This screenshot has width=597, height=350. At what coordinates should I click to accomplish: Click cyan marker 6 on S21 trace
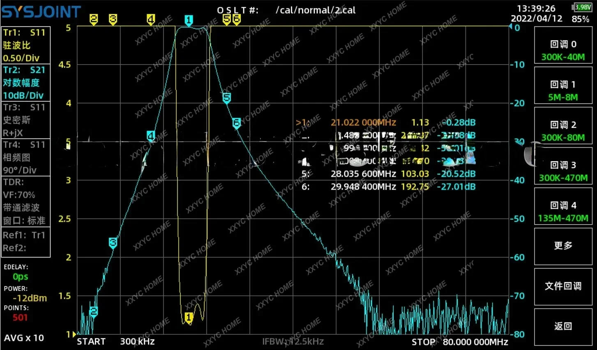[x=236, y=123]
